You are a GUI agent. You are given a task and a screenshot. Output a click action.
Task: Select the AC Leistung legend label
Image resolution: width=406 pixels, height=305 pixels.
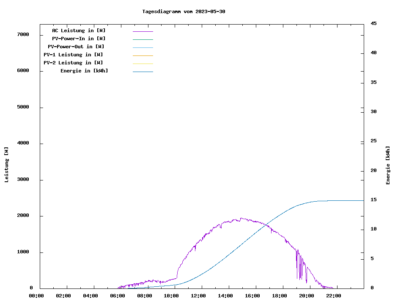pos(79,30)
